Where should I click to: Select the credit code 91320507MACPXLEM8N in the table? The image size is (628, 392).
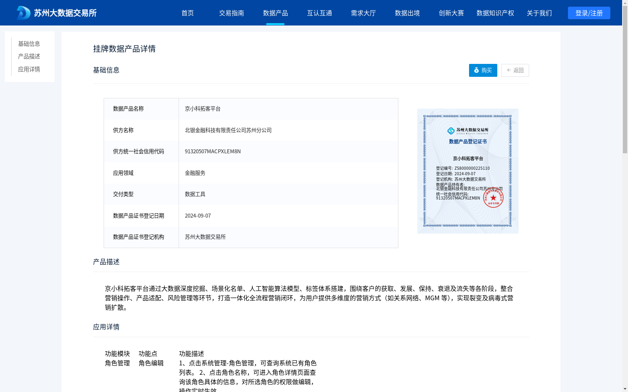pyautogui.click(x=213, y=151)
